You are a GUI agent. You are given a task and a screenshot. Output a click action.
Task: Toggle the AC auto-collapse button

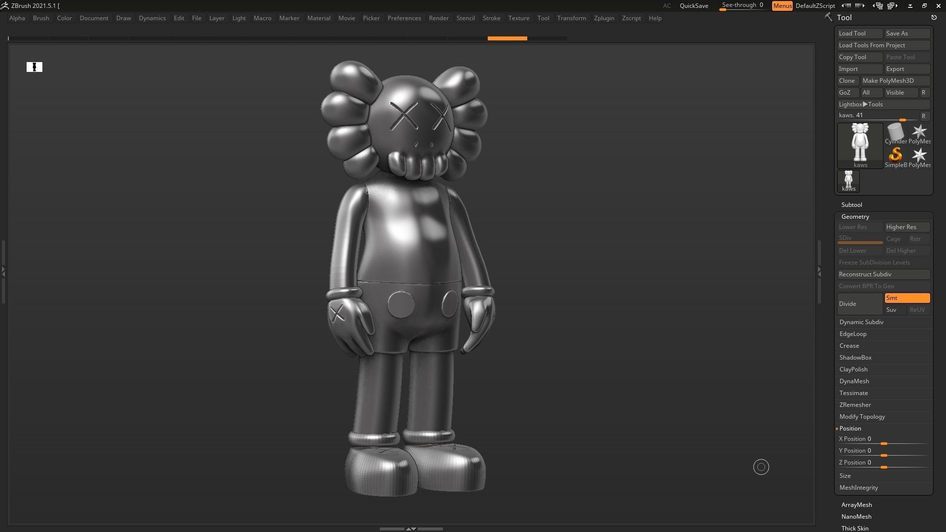click(667, 6)
